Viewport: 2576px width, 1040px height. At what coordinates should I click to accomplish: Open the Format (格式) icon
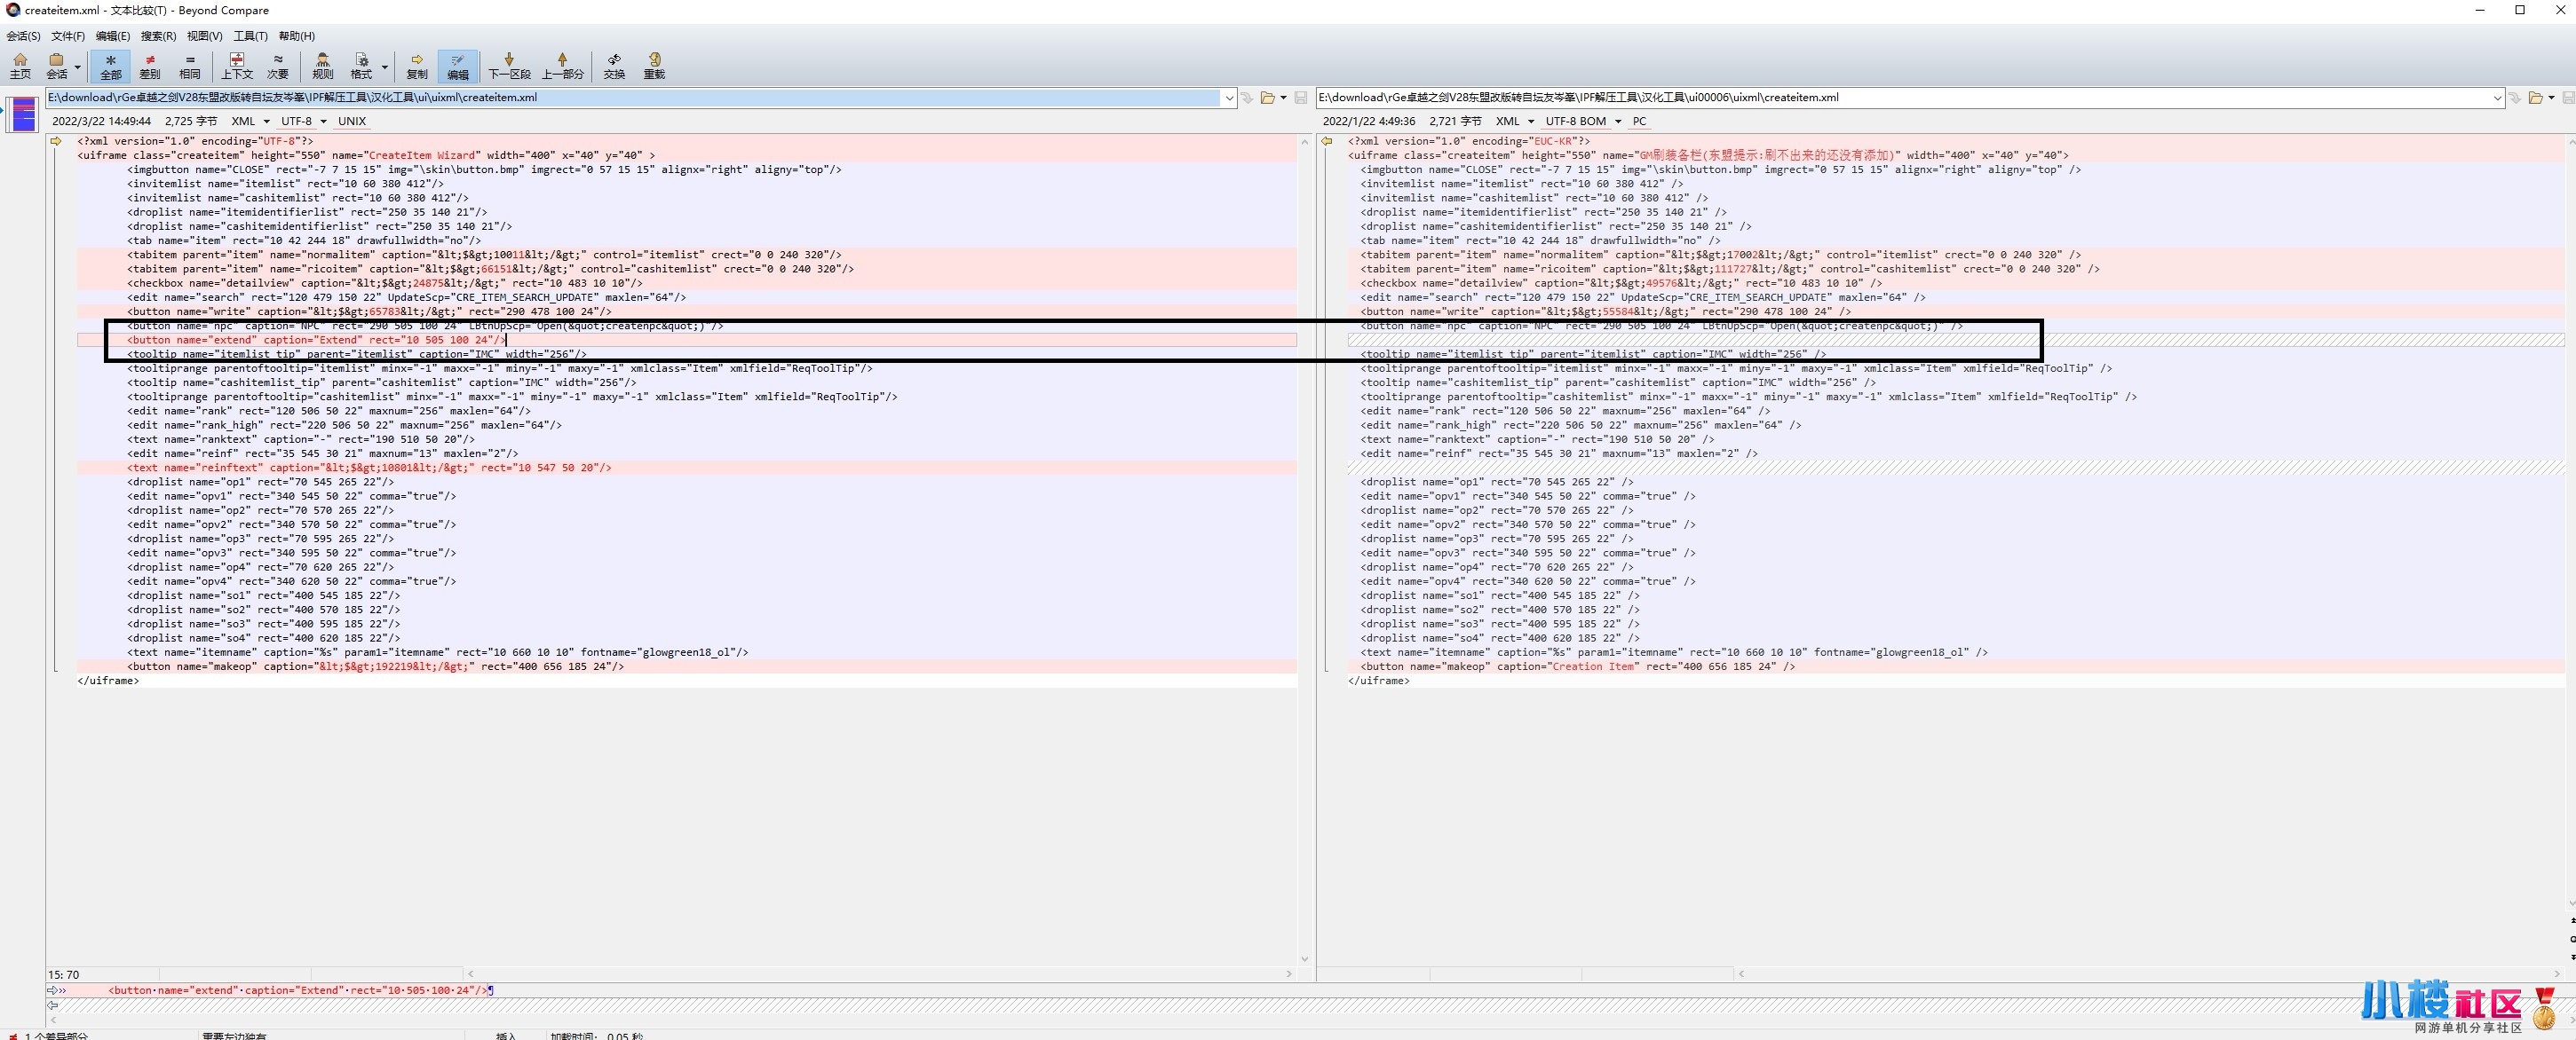click(x=361, y=66)
